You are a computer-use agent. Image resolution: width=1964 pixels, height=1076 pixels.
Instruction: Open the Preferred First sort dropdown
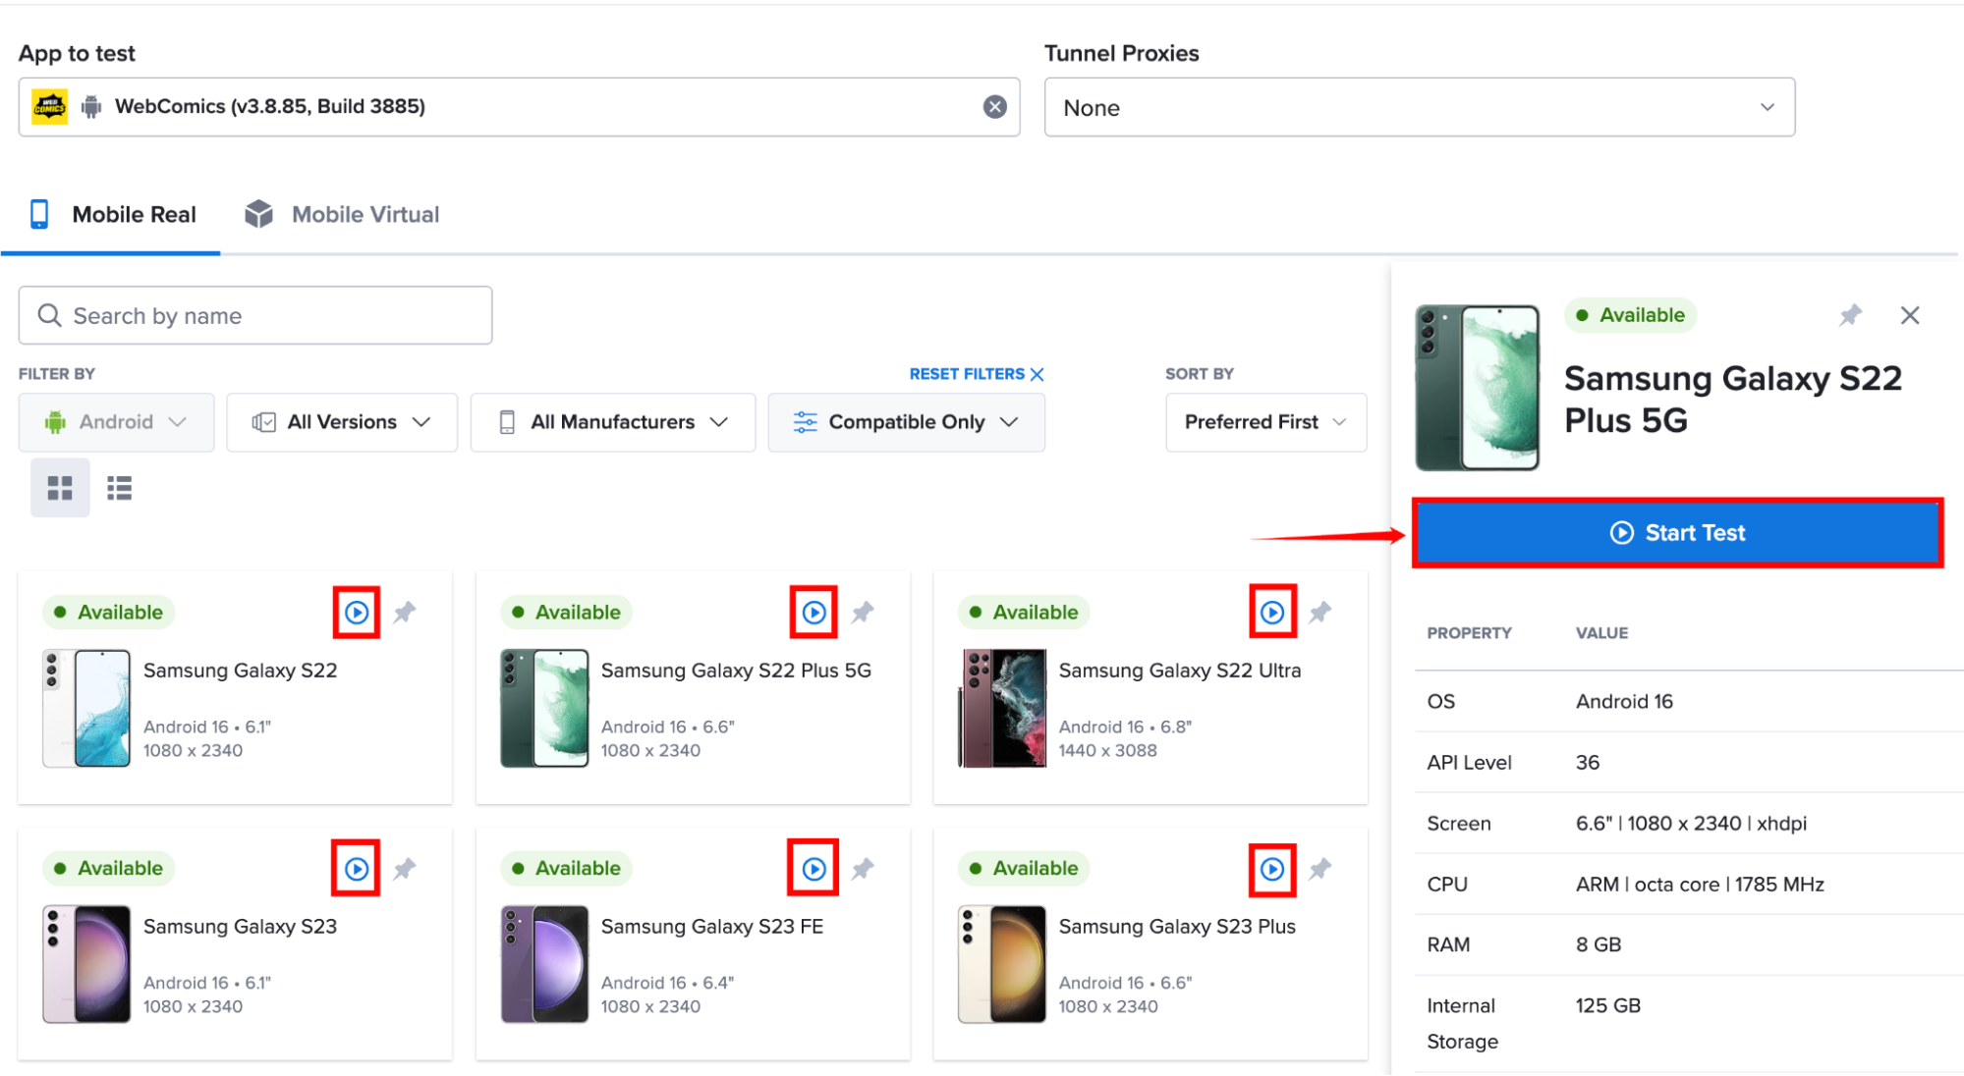(1265, 422)
